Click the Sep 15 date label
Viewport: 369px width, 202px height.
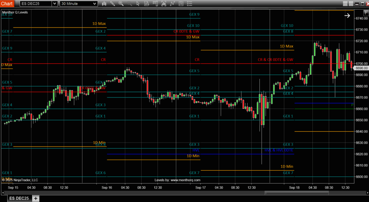click(x=13, y=188)
